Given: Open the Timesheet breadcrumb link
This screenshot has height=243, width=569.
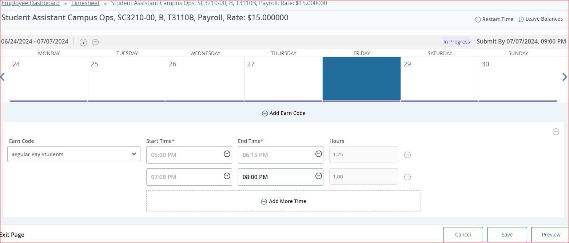Looking at the screenshot, I should pos(85,3).
